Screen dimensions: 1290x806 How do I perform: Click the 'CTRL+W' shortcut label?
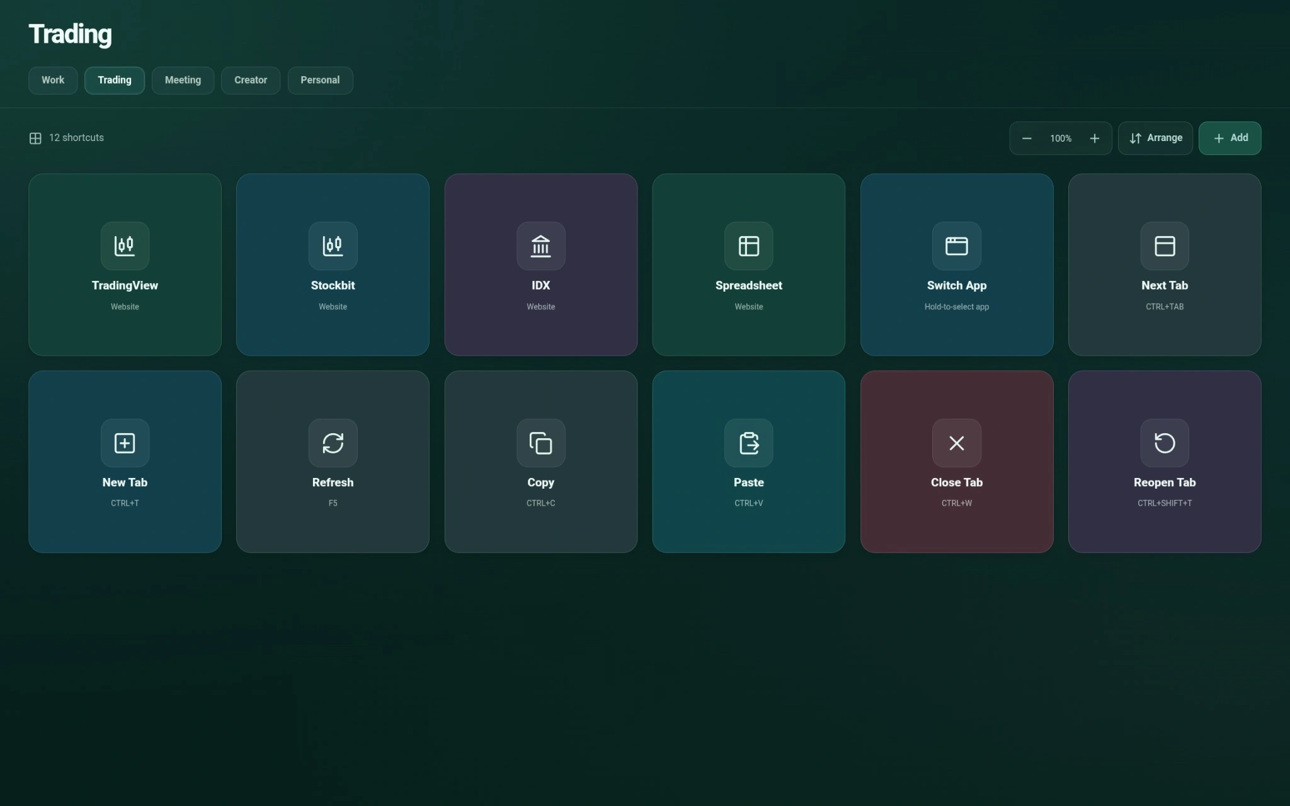[x=956, y=503]
